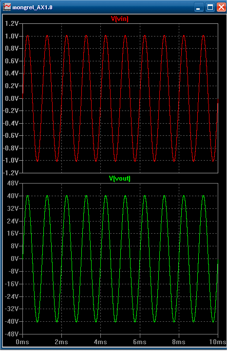The height and width of the screenshot is (351, 227).
Task: Click the 1.2V label on upper axis
Action: (x=12, y=23)
